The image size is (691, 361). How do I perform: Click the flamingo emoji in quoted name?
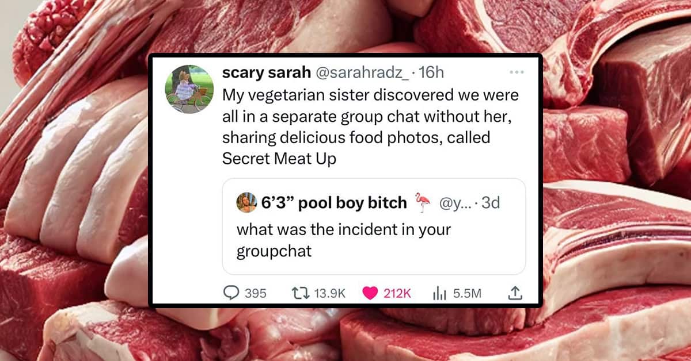point(423,202)
